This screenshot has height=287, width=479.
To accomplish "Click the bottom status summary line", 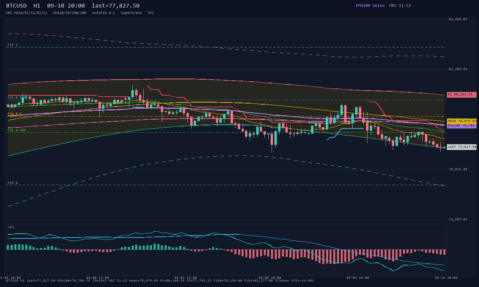I will [160, 281].
